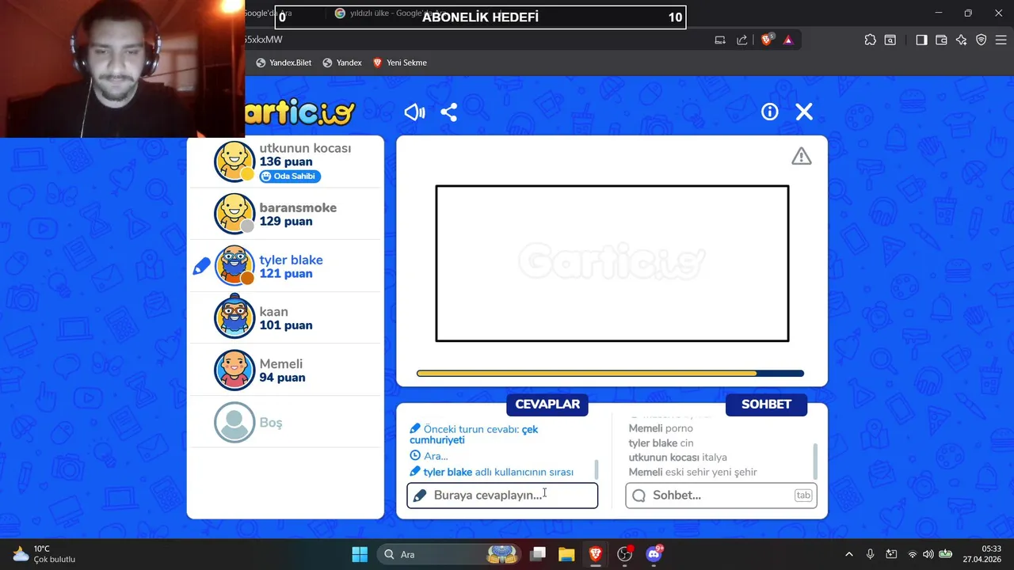Click kaan's player avatar

tap(234, 317)
